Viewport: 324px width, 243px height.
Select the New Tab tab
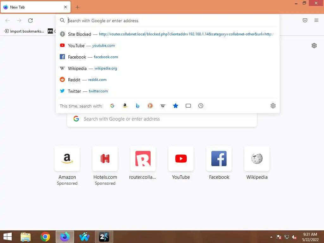35,7
